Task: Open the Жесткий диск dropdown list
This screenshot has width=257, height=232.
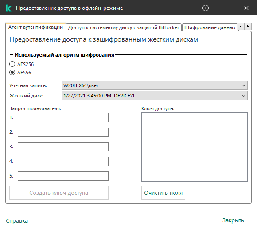Action: (x=154, y=96)
